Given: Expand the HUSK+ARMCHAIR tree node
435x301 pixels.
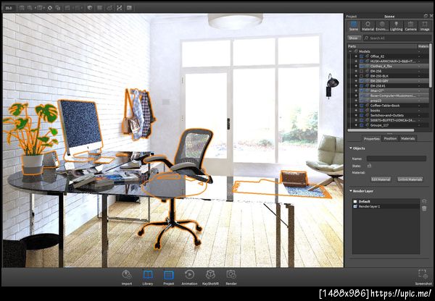Looking at the screenshot, I should [356, 62].
